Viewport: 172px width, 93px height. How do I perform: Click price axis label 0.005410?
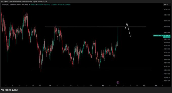pyautogui.click(x=167, y=77)
